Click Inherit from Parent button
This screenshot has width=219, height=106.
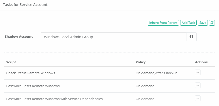point(163,23)
